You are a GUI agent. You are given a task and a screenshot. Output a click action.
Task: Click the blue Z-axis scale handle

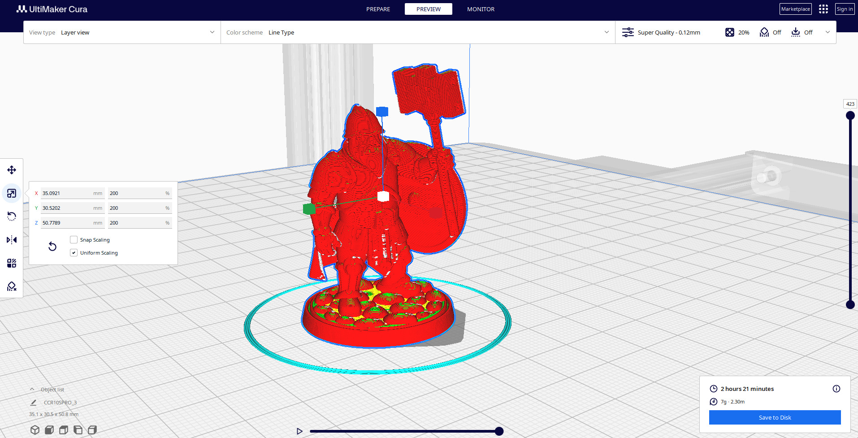pyautogui.click(x=382, y=111)
